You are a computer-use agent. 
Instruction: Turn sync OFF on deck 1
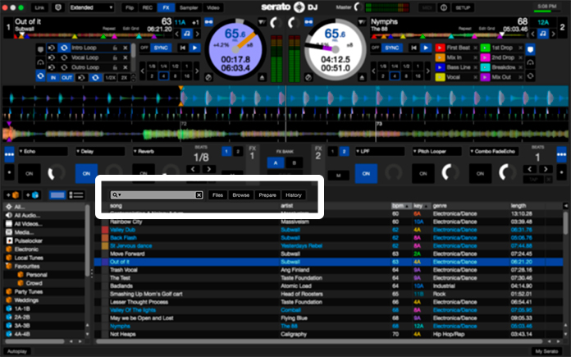pos(144,48)
